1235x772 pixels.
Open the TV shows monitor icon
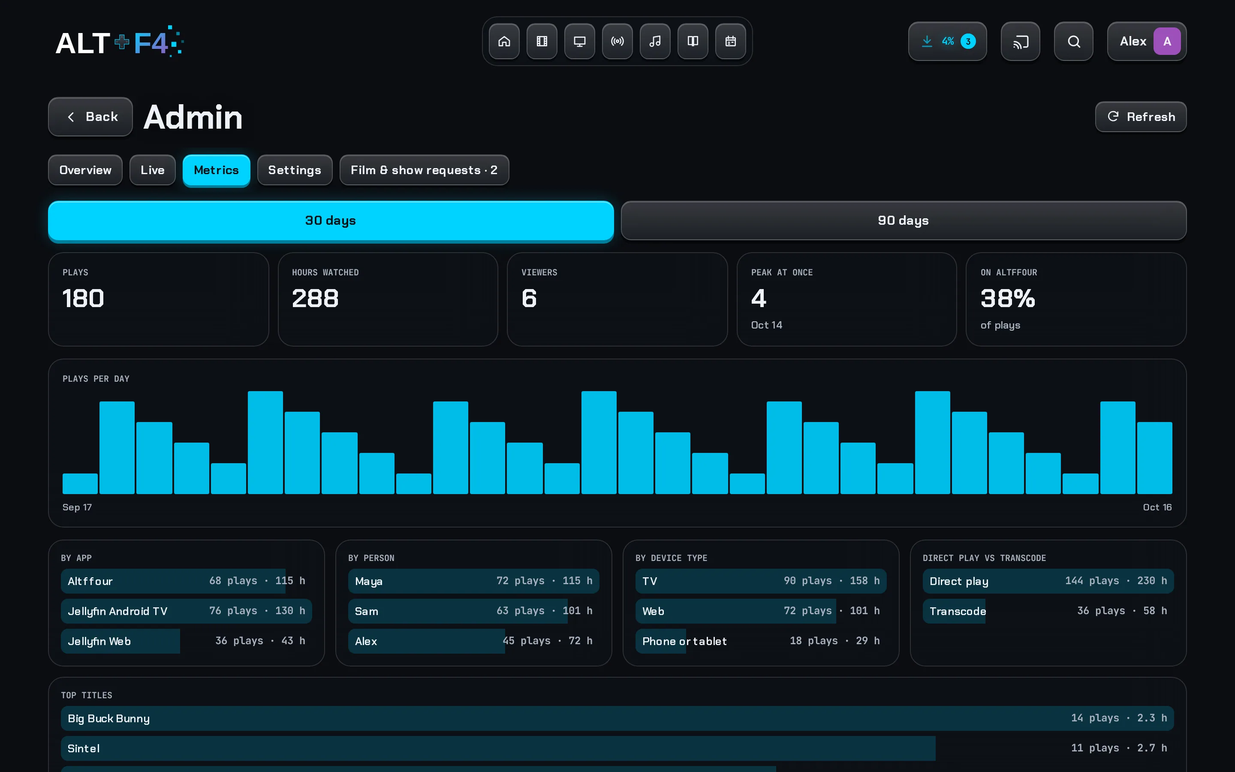tap(580, 41)
